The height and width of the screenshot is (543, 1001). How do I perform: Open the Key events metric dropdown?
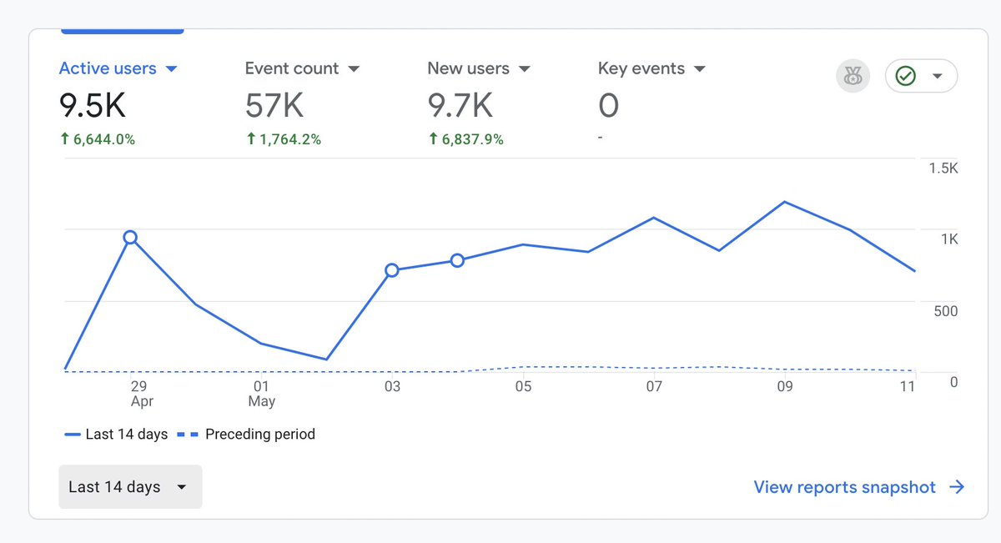(651, 68)
